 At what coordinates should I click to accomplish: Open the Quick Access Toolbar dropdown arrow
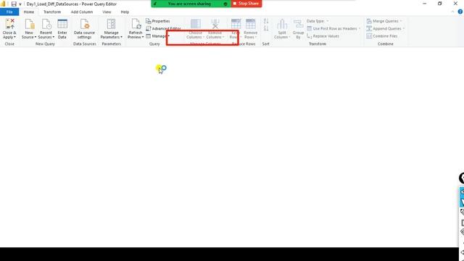[20, 4]
